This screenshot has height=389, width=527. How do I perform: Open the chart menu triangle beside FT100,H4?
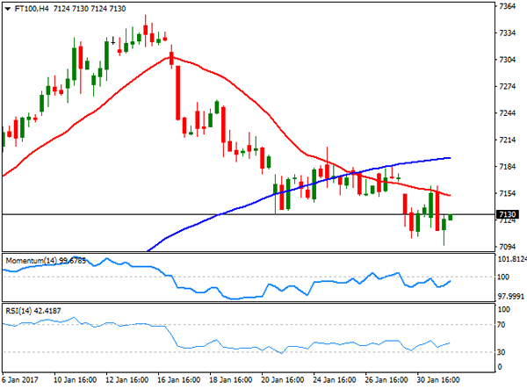pos(8,9)
